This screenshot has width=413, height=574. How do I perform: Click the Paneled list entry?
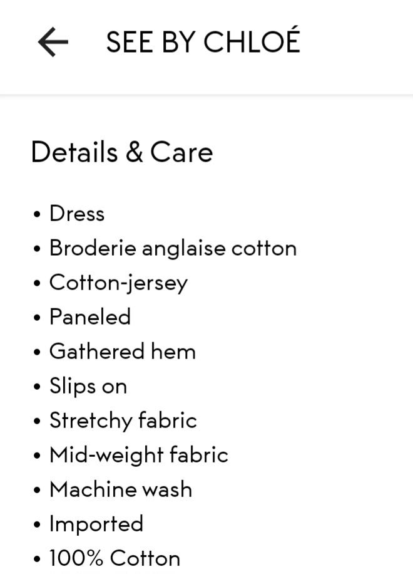90,317
